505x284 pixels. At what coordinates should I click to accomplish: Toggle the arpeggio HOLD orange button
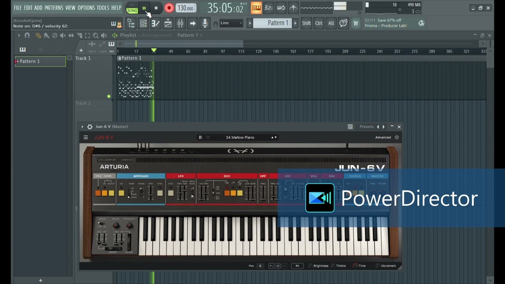[x=98, y=193]
